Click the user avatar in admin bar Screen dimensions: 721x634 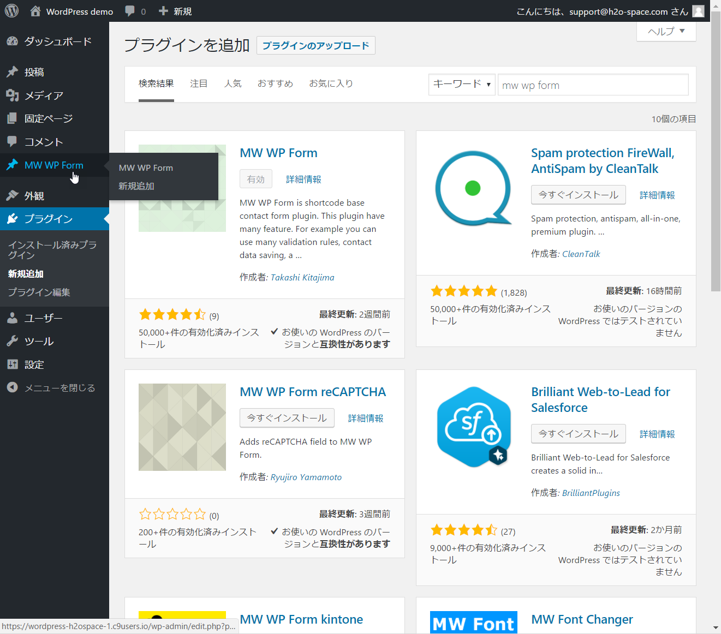click(x=698, y=11)
